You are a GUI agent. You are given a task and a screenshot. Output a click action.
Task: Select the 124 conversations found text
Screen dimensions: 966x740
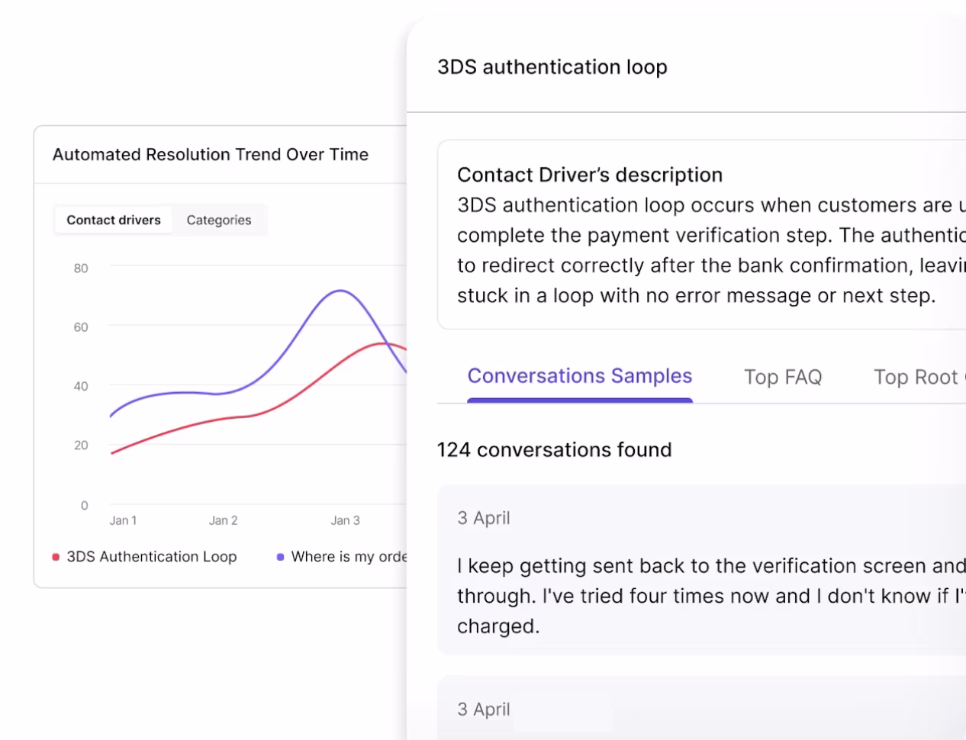tap(554, 449)
